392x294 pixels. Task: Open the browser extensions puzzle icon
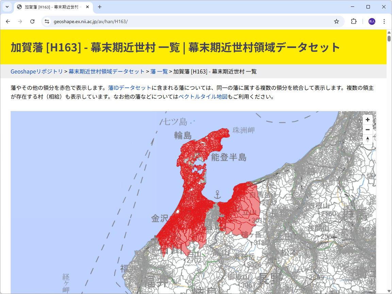coord(354,21)
